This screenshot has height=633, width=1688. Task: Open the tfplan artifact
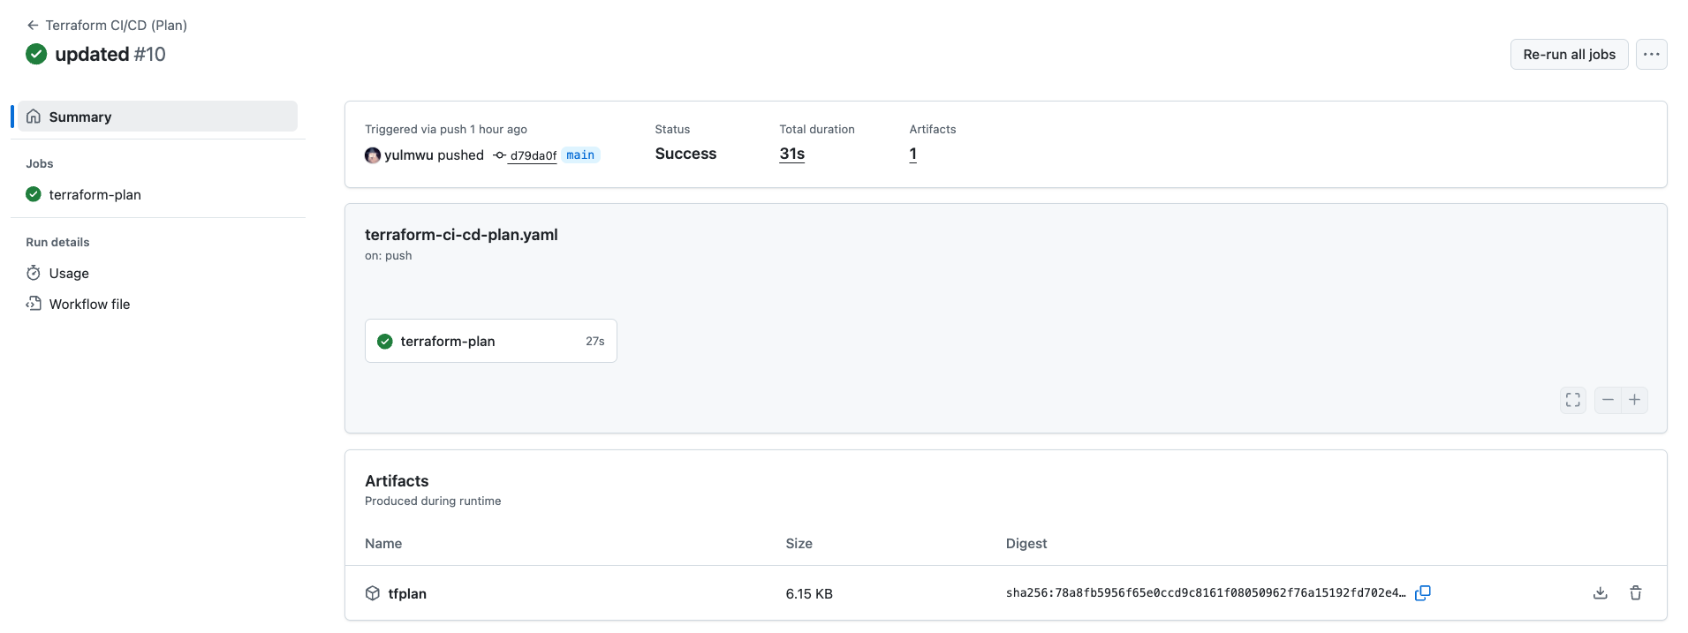(407, 593)
